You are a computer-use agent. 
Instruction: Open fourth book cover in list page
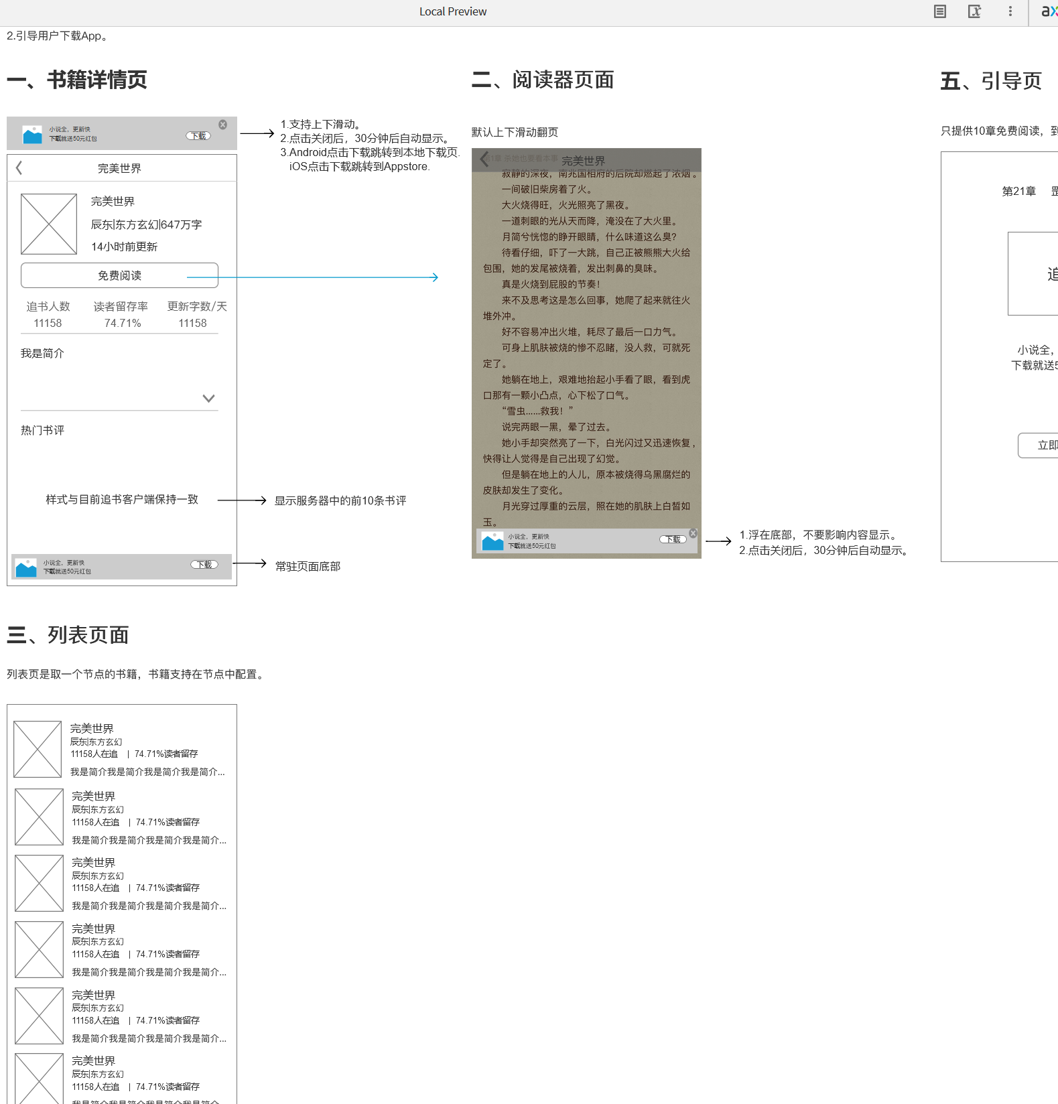pos(39,949)
